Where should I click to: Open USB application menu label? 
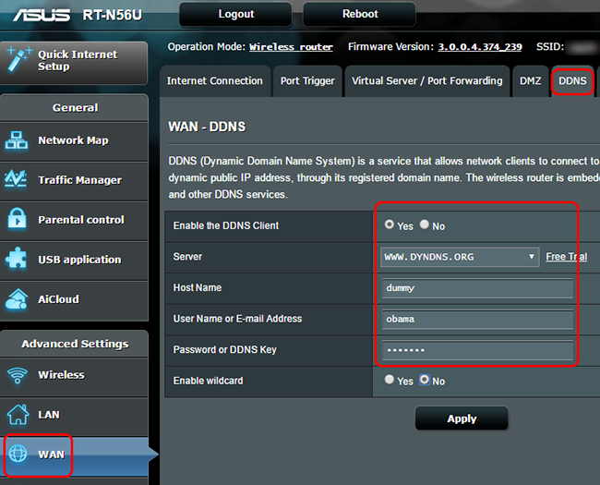[79, 260]
